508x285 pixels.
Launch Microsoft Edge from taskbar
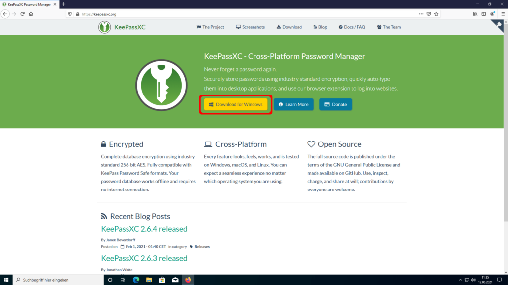pyautogui.click(x=136, y=280)
